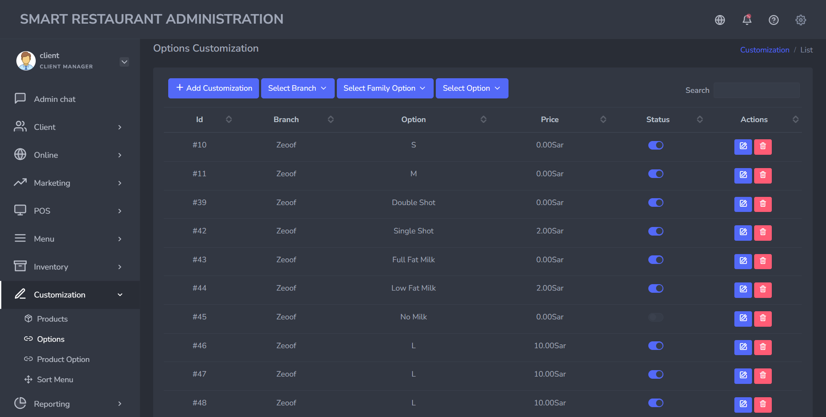Delete the Double Shot option
Viewport: 826px width, 417px height.
click(x=763, y=204)
